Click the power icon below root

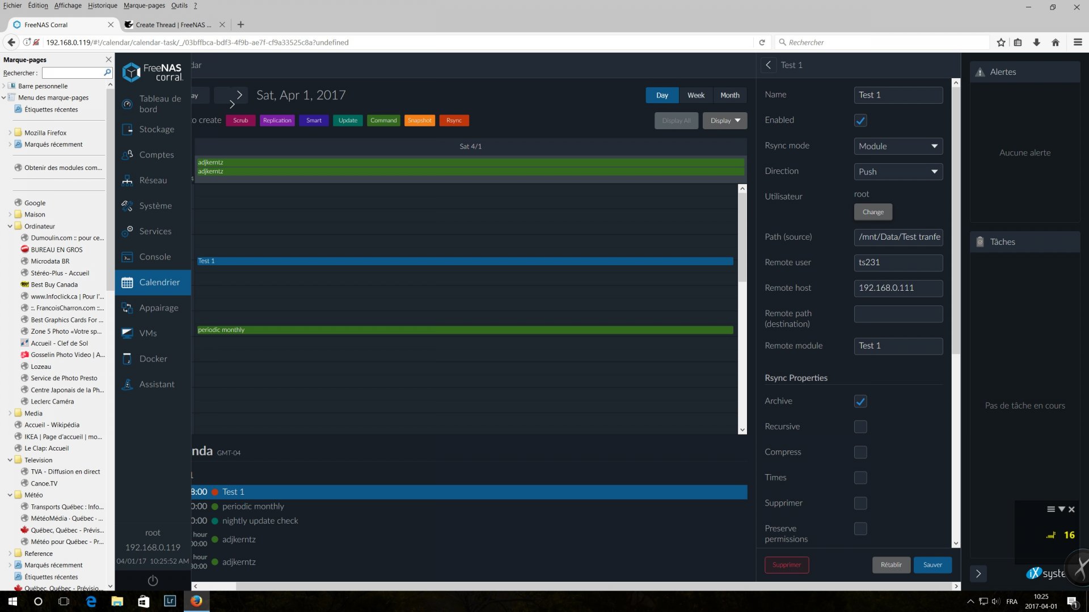coord(153,580)
